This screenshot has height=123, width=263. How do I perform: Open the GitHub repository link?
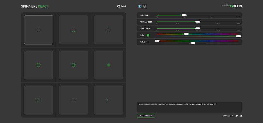(122, 6)
